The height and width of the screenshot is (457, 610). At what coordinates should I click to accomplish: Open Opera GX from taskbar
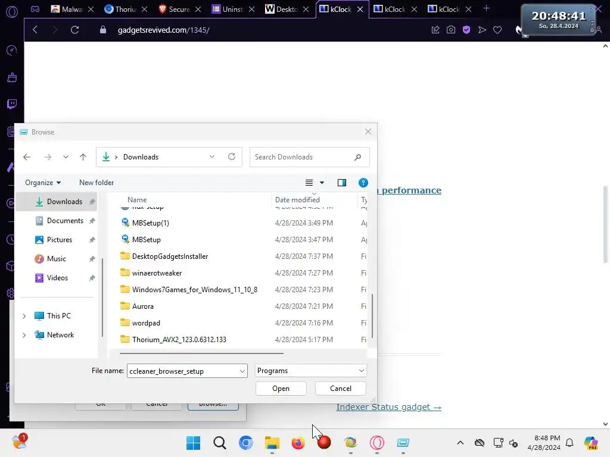(x=376, y=443)
